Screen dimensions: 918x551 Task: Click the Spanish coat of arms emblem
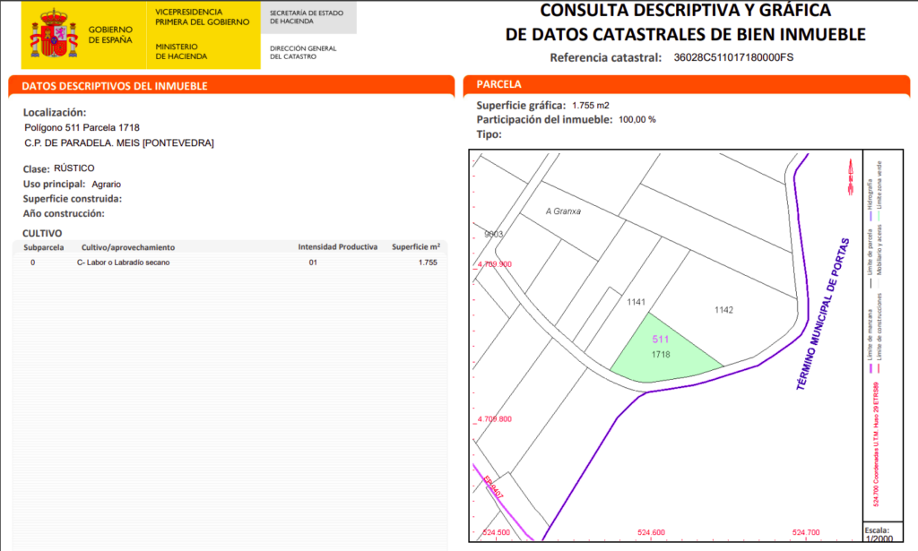tap(54, 34)
